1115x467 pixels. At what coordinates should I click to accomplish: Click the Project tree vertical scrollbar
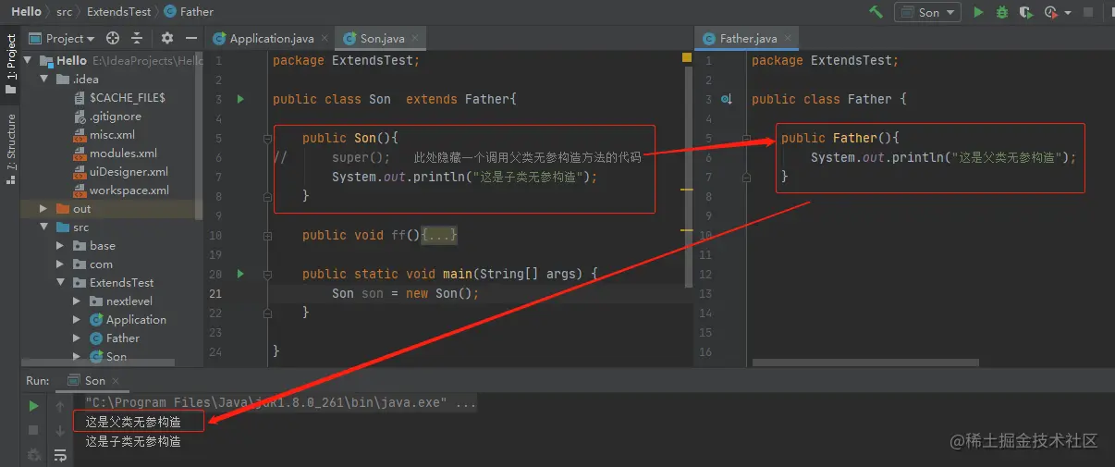(x=199, y=135)
